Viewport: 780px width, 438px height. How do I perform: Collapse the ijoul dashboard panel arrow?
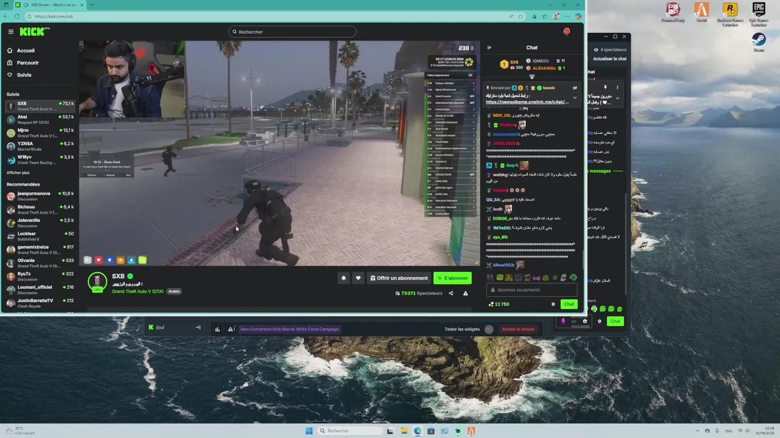(197, 327)
